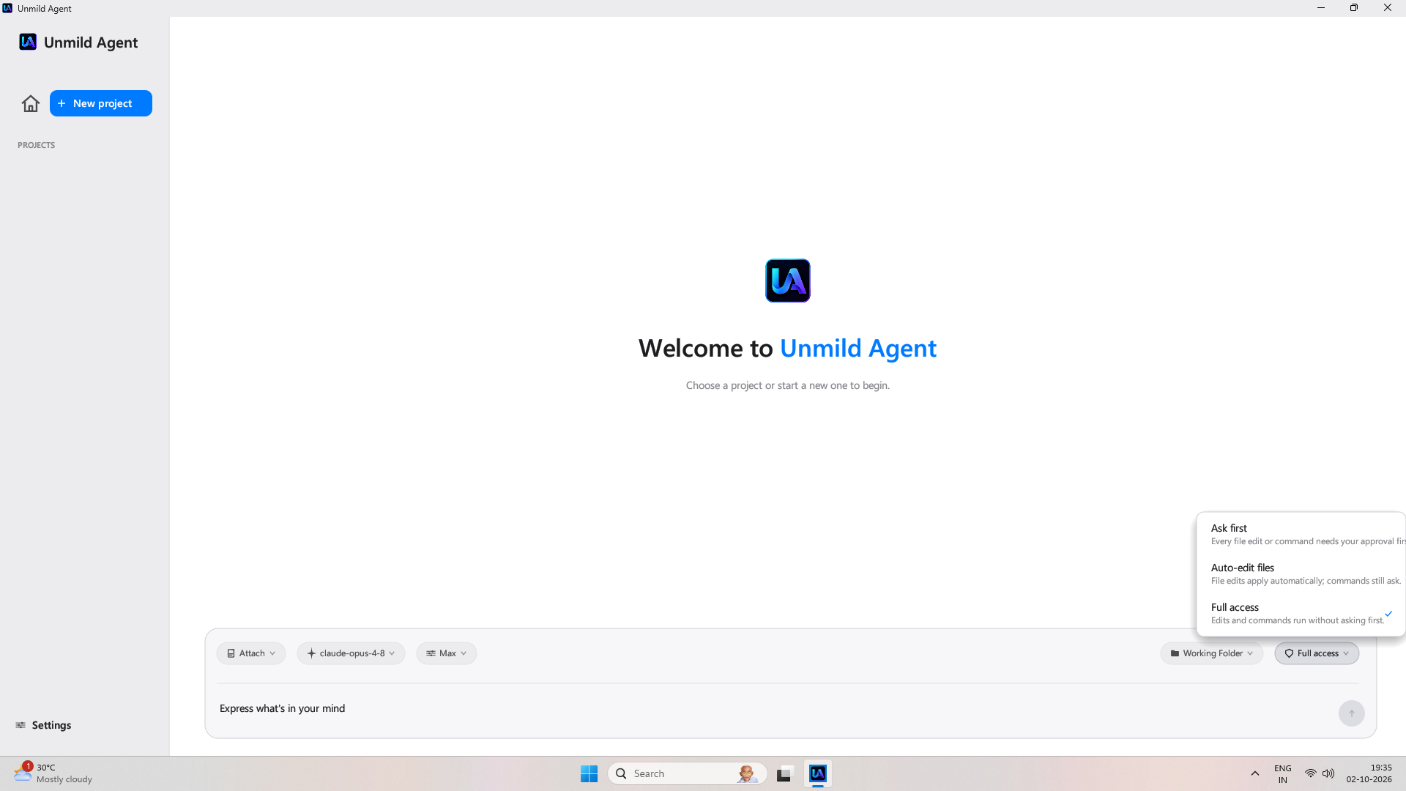1406x791 pixels.
Task: Collapse the Full access permission dropdown
Action: point(1317,653)
